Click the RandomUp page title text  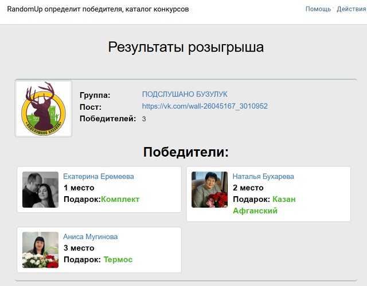click(x=98, y=9)
